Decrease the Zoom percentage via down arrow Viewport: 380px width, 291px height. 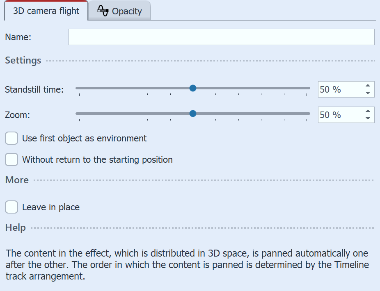click(368, 119)
